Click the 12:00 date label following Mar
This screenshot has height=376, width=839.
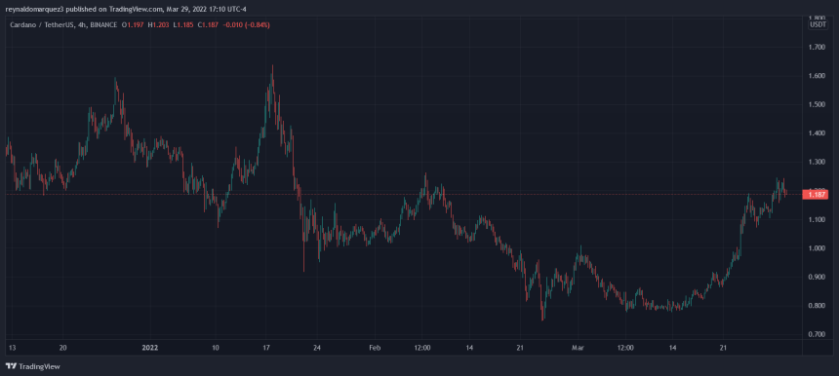[625, 348]
